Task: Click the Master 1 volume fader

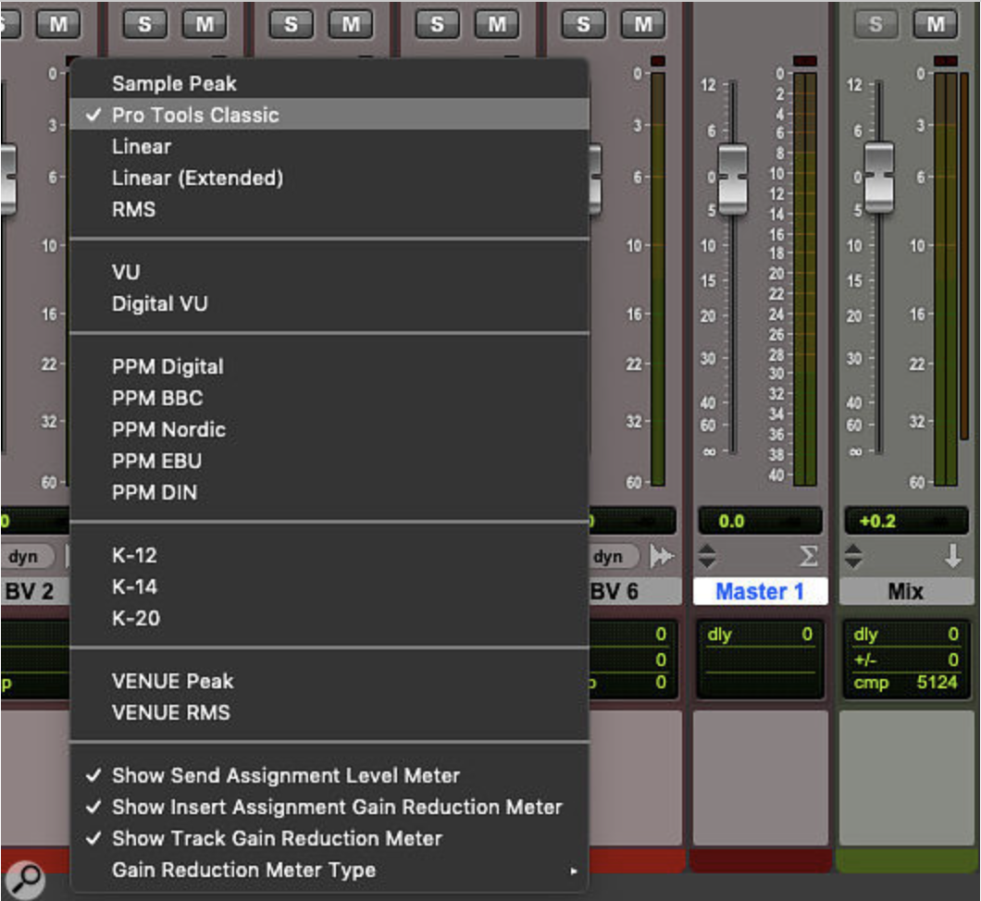Action: point(732,179)
